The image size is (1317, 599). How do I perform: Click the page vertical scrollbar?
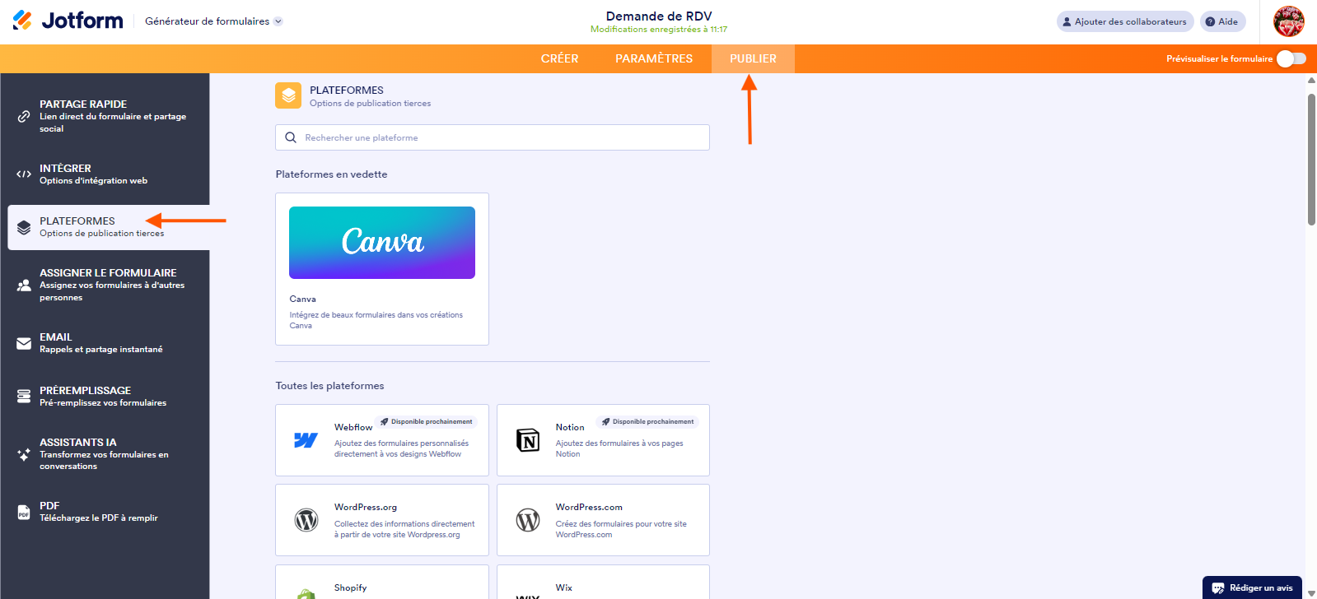click(x=1311, y=160)
